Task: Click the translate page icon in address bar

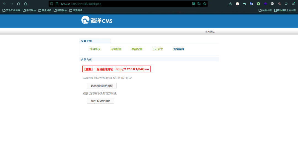Action: tap(199, 4)
